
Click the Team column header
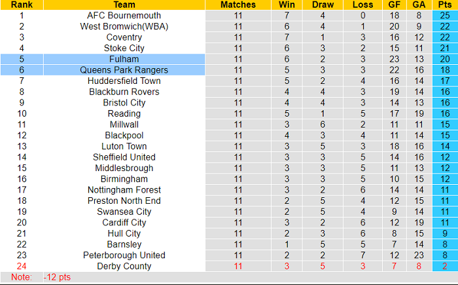click(x=124, y=5)
